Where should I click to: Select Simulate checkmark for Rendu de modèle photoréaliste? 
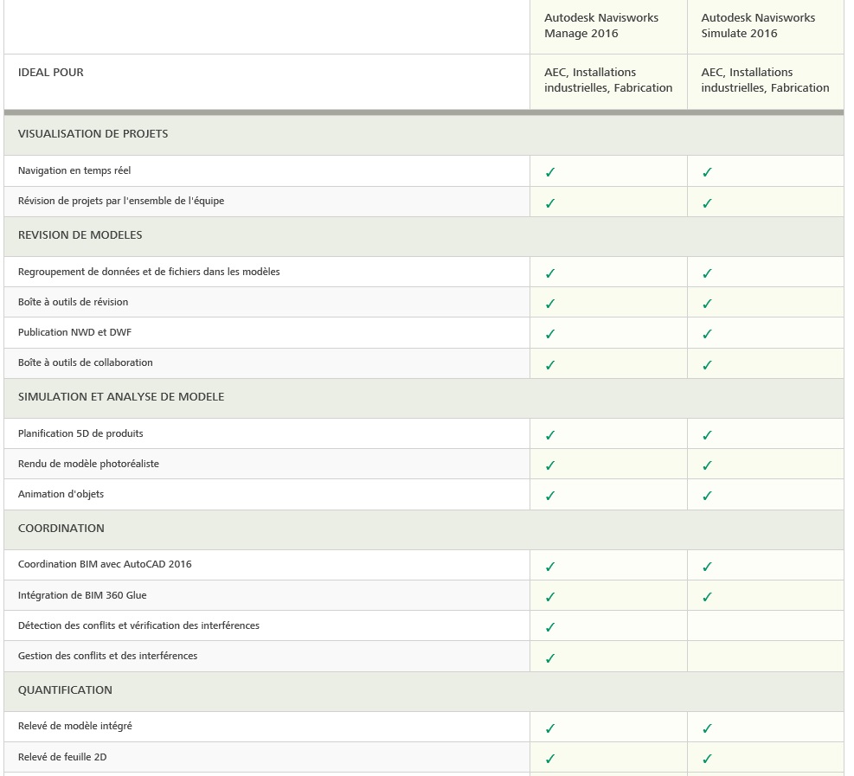[x=707, y=465]
